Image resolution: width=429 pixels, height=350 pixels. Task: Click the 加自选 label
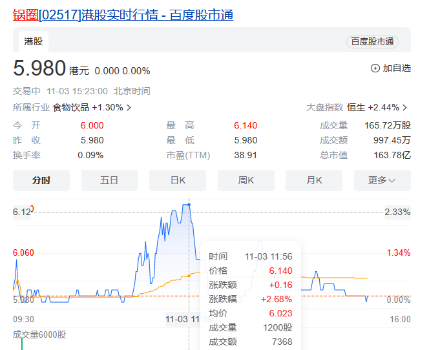pyautogui.click(x=397, y=68)
